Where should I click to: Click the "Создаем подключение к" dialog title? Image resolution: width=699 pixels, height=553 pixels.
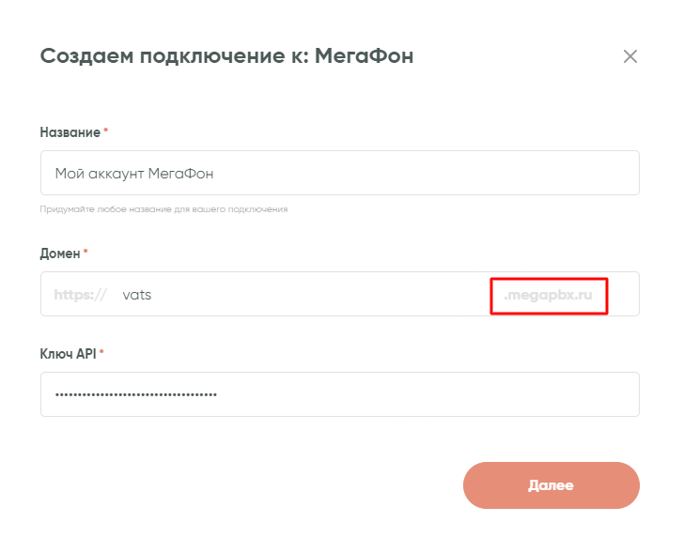(174, 56)
